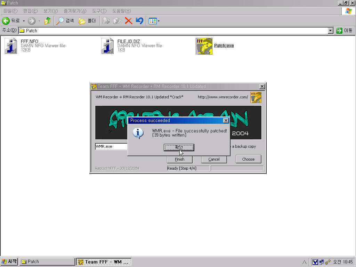Switch to Team FFF - WM taskbar button

click(x=104, y=262)
